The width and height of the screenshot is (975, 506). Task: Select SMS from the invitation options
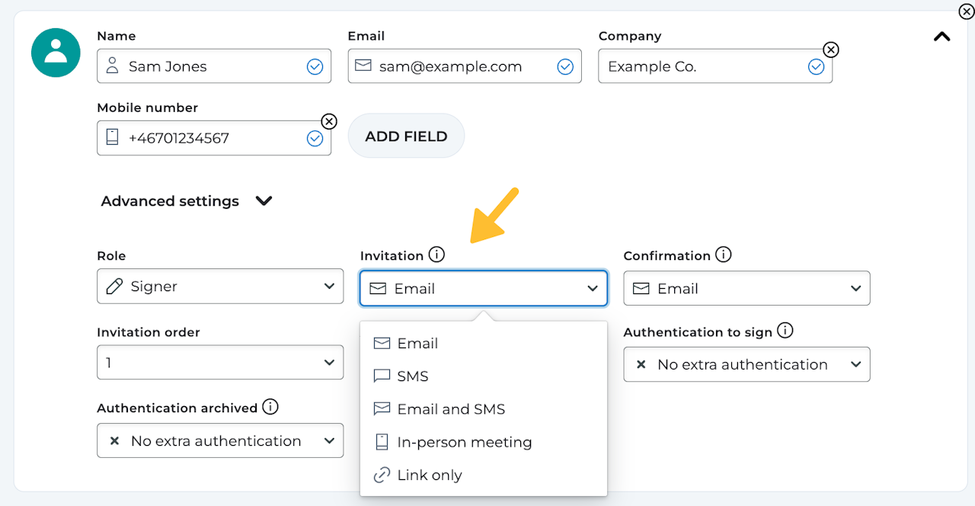tap(413, 376)
